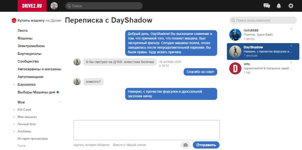Open settings gear icon
Image resolution: width=302 pixels, height=150 pixels.
(291, 6)
